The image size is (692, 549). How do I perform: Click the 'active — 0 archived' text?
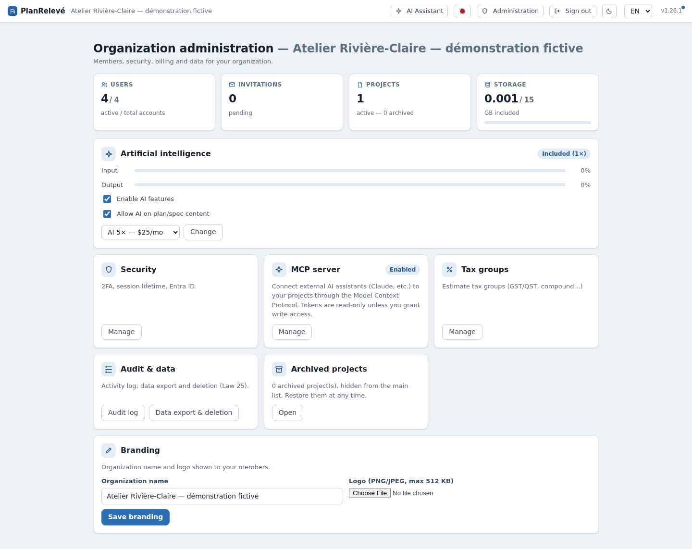click(385, 113)
